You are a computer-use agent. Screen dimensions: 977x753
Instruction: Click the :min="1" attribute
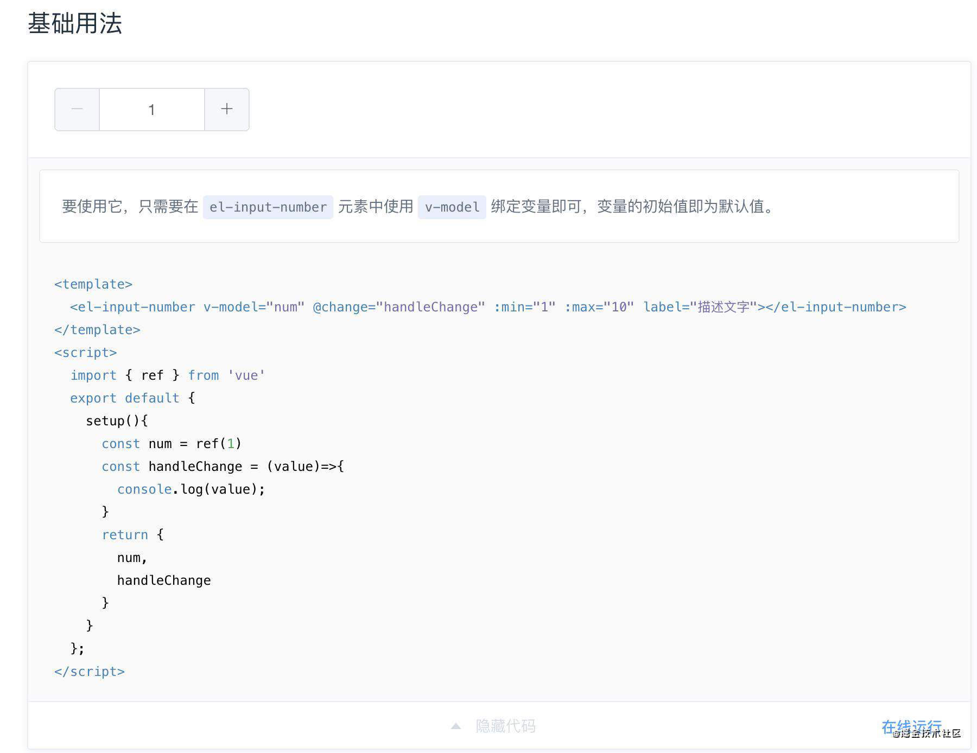(525, 307)
